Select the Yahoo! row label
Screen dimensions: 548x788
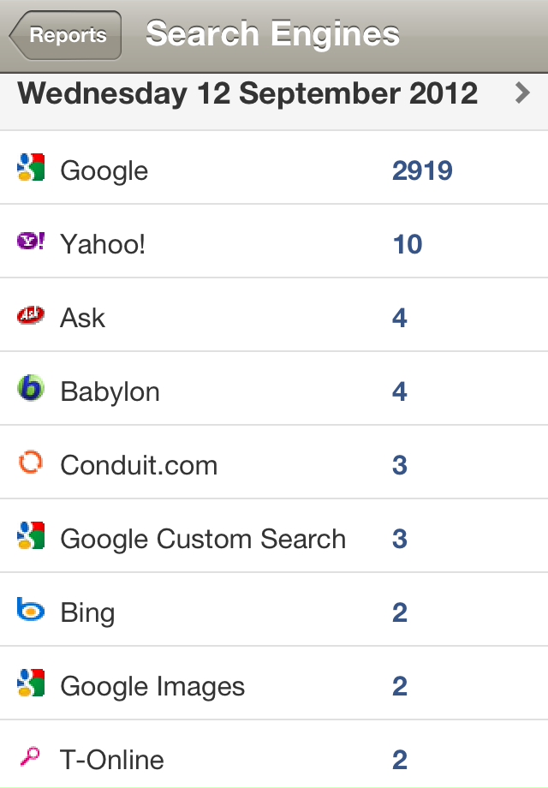[x=103, y=245]
